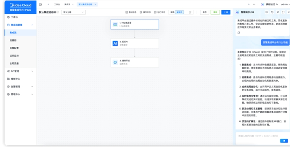Click the 告警管理 clock icon

click(x=8, y=86)
